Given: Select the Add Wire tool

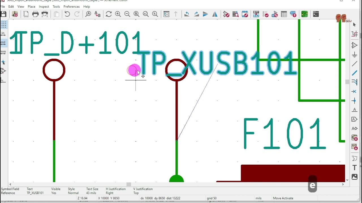Looking at the screenshot, I should (x=354, y=64).
